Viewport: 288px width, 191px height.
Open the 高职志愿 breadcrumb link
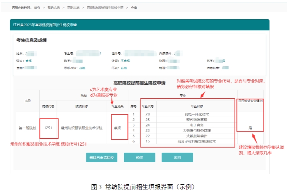click(73, 7)
